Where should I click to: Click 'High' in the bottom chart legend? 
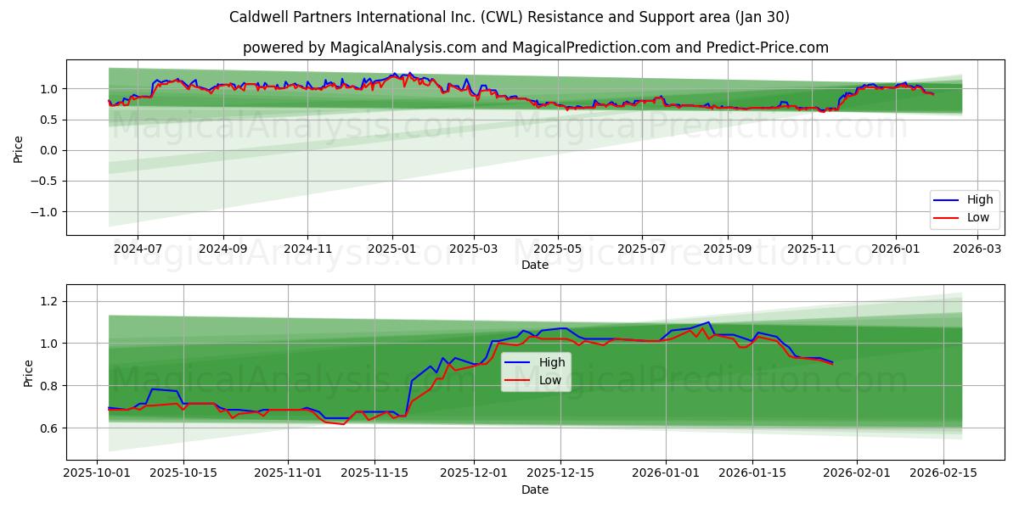(552, 362)
